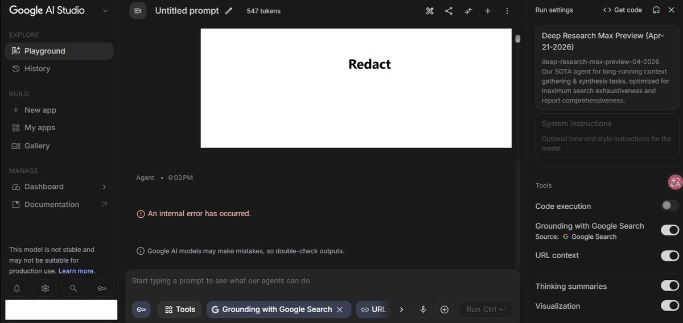Click the Tools button in prompt bar

click(x=180, y=309)
